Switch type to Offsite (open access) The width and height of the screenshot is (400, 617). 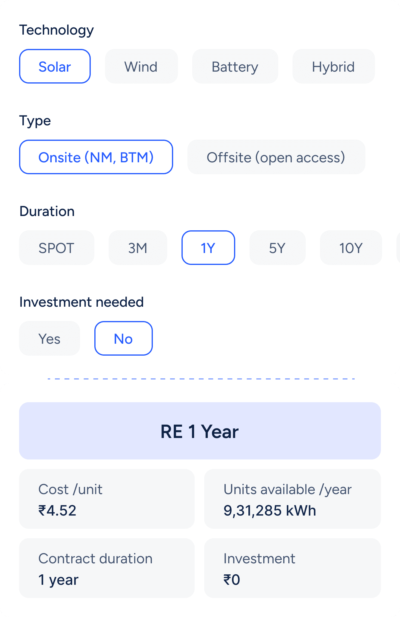(x=276, y=157)
